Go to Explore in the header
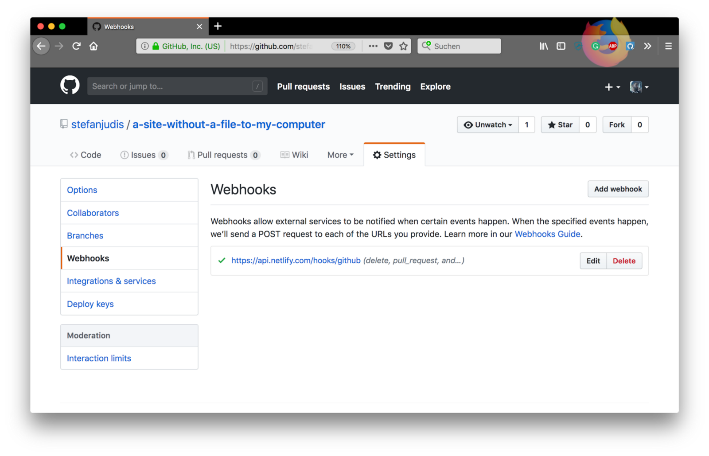 click(436, 87)
